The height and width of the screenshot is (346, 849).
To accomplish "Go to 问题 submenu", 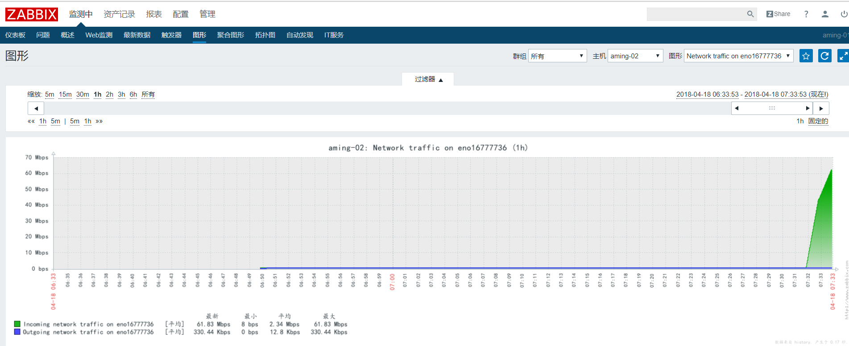I will click(43, 35).
